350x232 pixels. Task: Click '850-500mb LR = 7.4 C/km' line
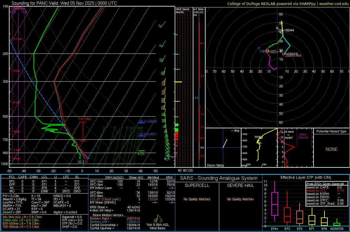tap(21, 223)
